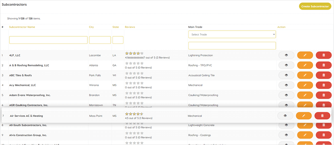
Task: Click Create Subcontractor button
Action: click(x=315, y=6)
